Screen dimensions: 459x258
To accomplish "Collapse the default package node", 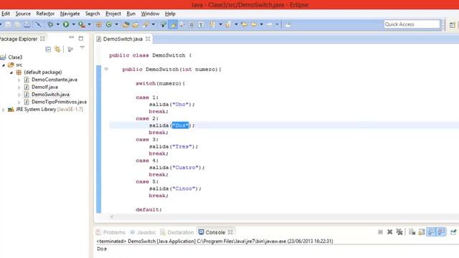I will [11, 72].
